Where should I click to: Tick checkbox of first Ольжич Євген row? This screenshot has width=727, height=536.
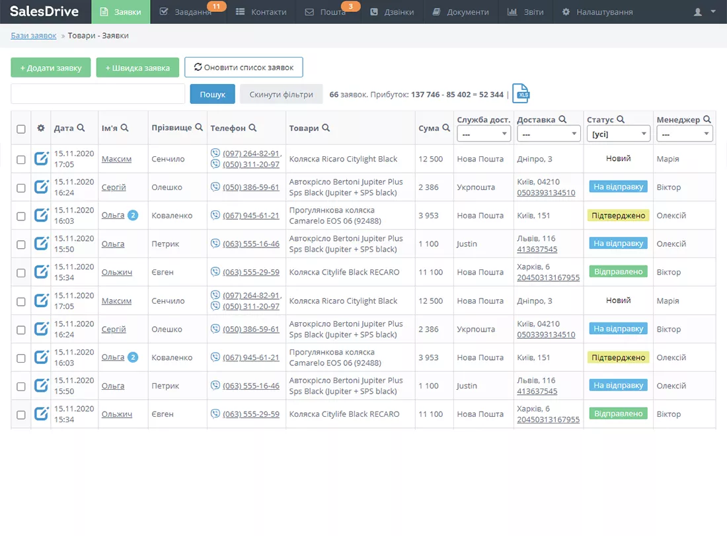[21, 273]
